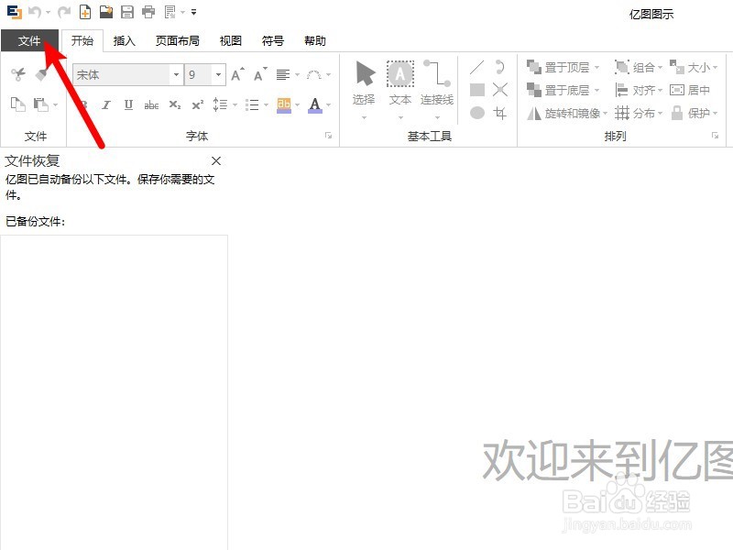Click the 大小 size button

click(694, 67)
